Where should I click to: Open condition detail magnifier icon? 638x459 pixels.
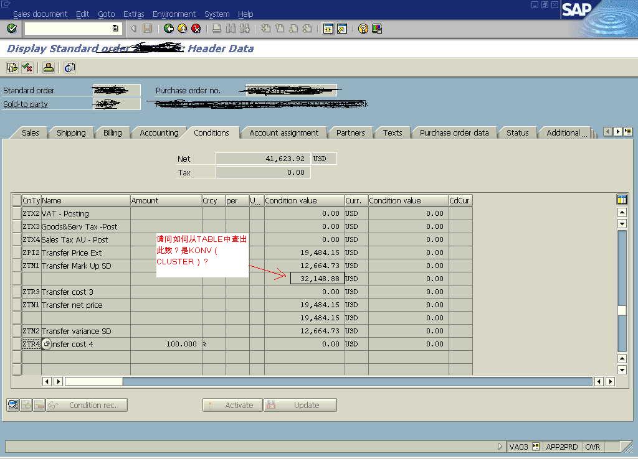pos(12,405)
